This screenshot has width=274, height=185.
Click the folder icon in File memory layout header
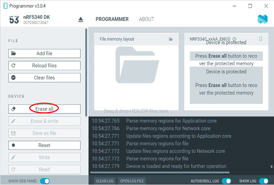click(171, 39)
